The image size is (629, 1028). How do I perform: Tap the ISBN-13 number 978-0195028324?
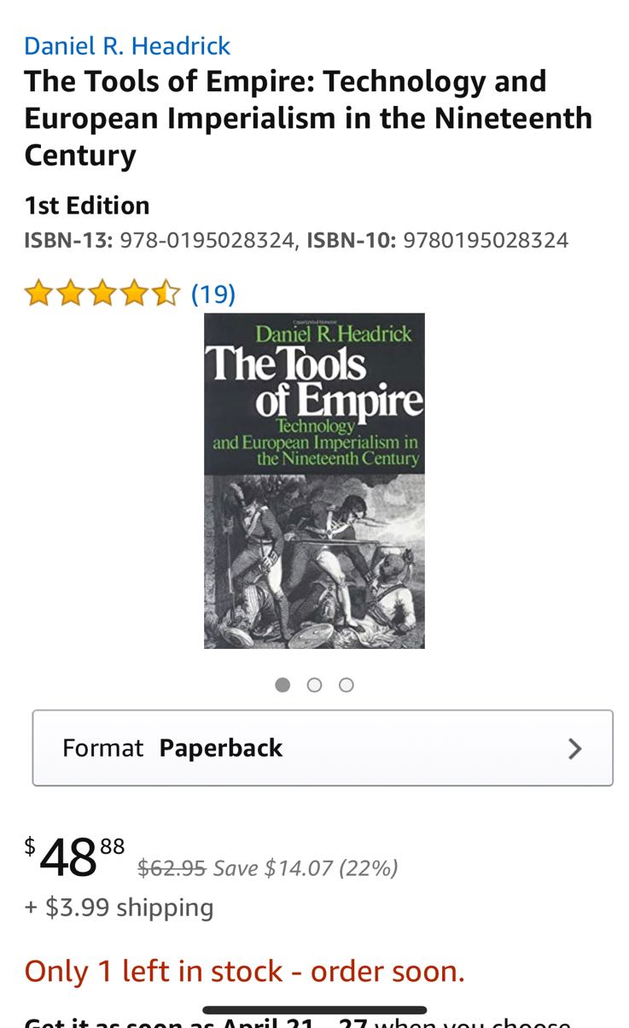207,240
